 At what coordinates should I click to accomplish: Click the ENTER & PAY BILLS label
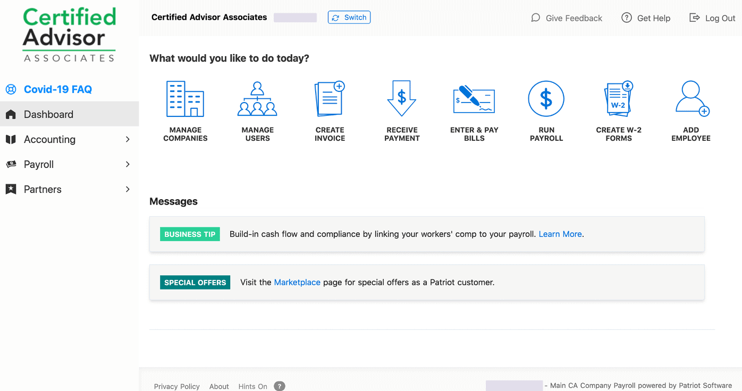(x=474, y=134)
